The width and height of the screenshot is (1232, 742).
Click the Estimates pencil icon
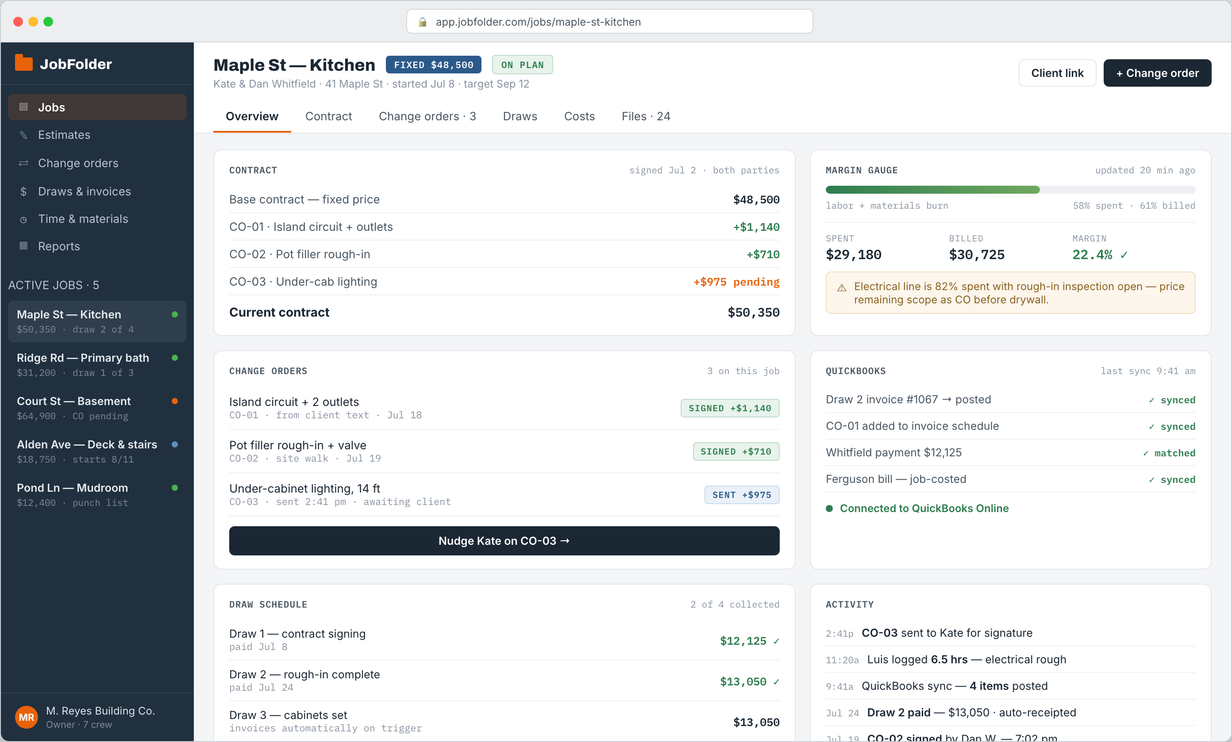click(23, 135)
